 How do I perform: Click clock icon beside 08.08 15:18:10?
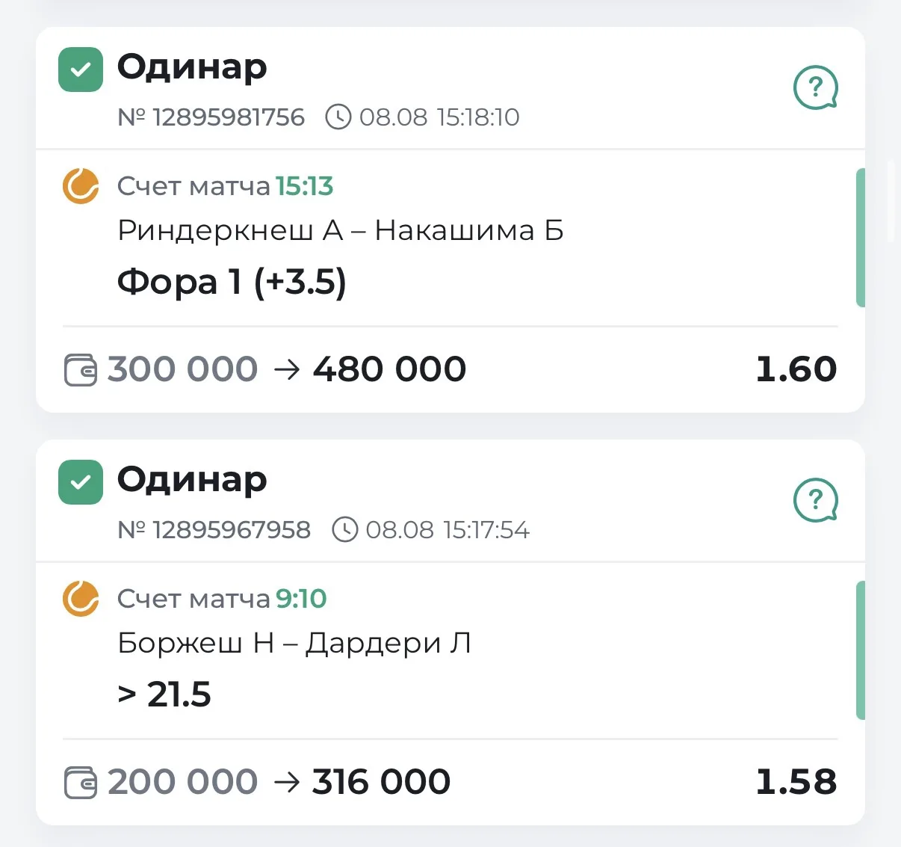click(338, 117)
